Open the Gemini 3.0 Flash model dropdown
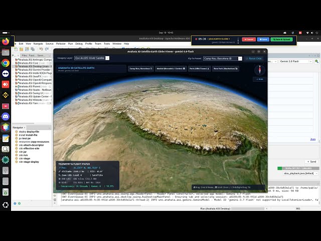The height and width of the screenshot is (241, 321). point(296,61)
